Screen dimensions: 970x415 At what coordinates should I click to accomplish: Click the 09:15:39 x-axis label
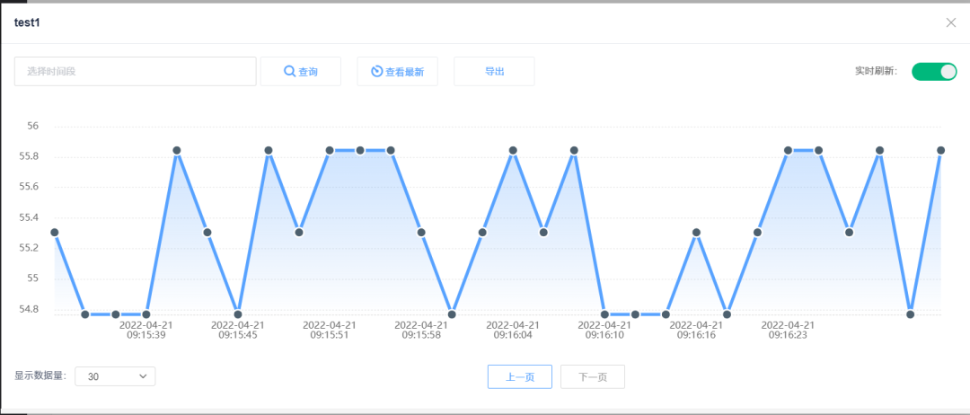(146, 331)
